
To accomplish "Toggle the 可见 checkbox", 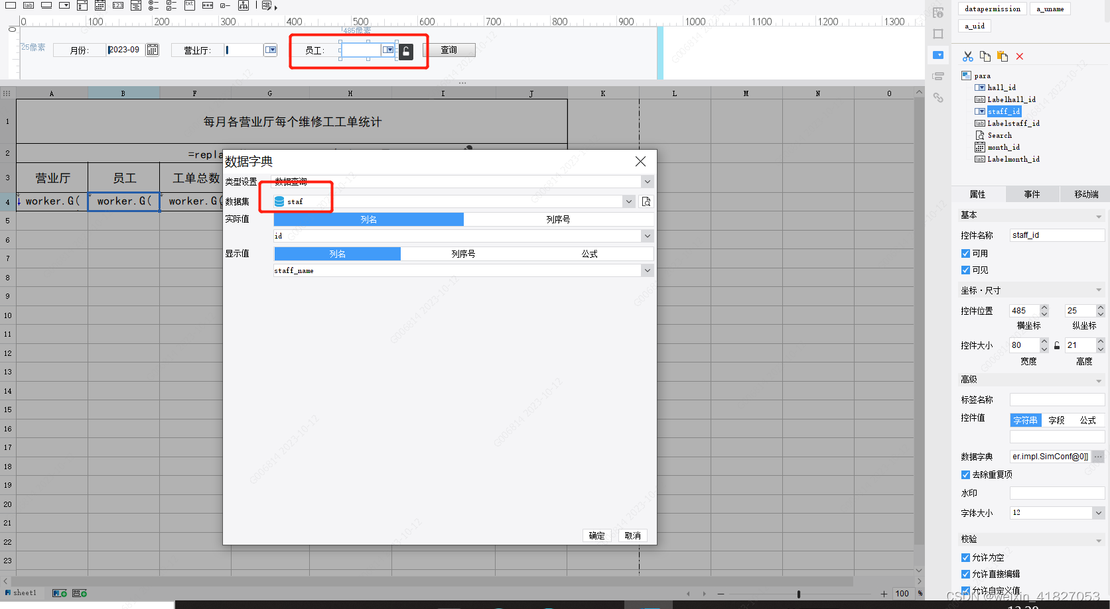I will pyautogui.click(x=965, y=270).
